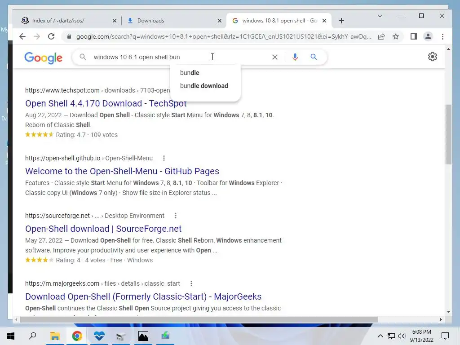Open File Explorer from the taskbar

point(55,336)
